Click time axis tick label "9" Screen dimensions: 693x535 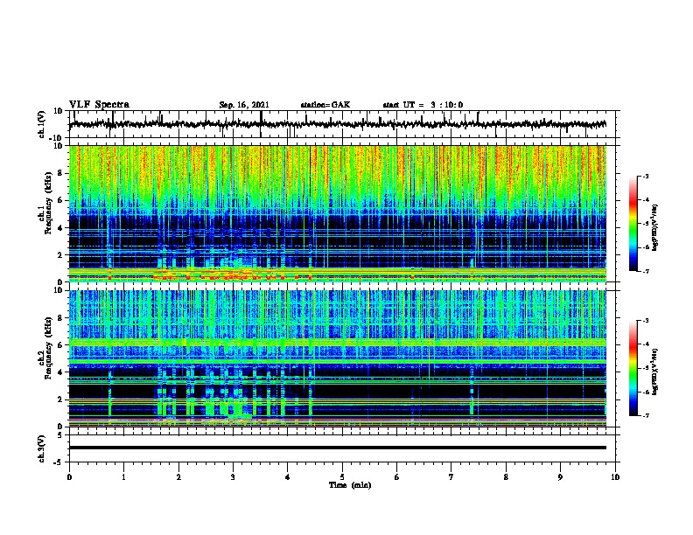(x=560, y=477)
